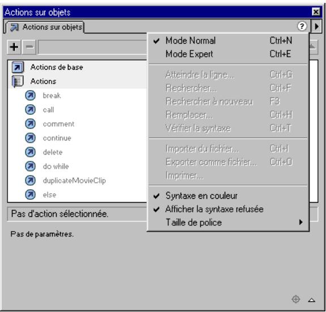Open panel options menu arrow
Viewport: 326px width, 312px height.
point(316,27)
